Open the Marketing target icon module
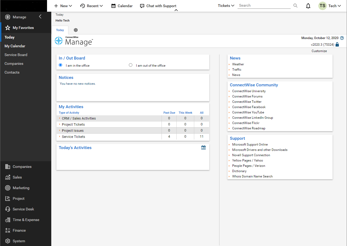Image resolution: width=347 pixels, height=246 pixels. [8, 188]
